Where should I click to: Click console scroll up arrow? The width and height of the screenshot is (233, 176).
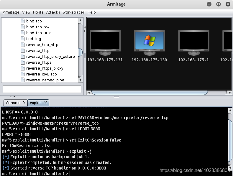[230, 110]
